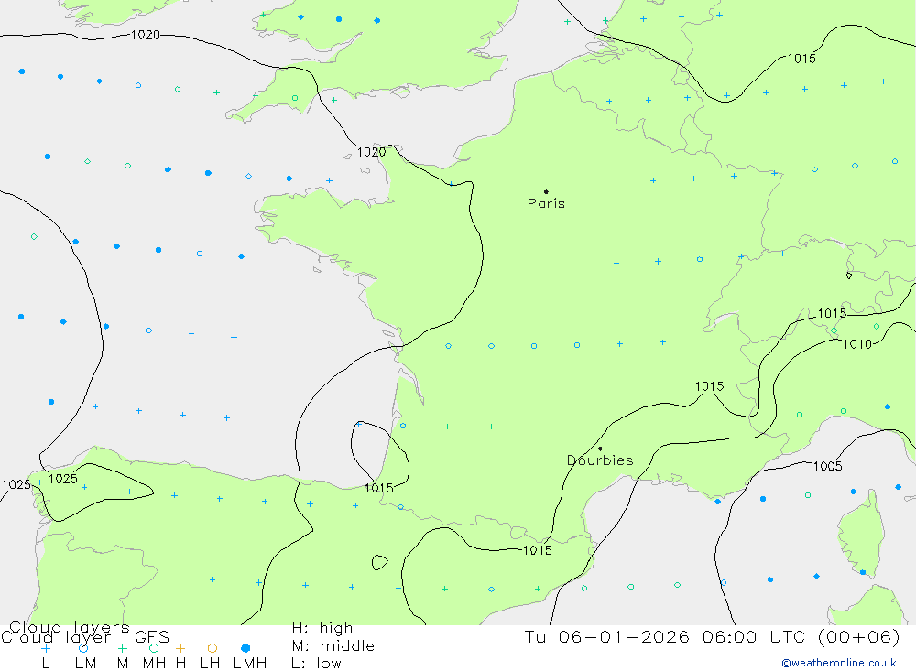Click the green circle MH legend symbol
Image resolution: width=916 pixels, height=671 pixels.
(x=154, y=648)
